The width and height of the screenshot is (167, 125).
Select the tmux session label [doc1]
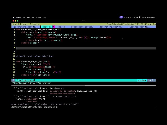(x=15, y=24)
